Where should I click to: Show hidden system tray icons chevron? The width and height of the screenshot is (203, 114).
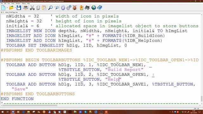click(x=170, y=112)
